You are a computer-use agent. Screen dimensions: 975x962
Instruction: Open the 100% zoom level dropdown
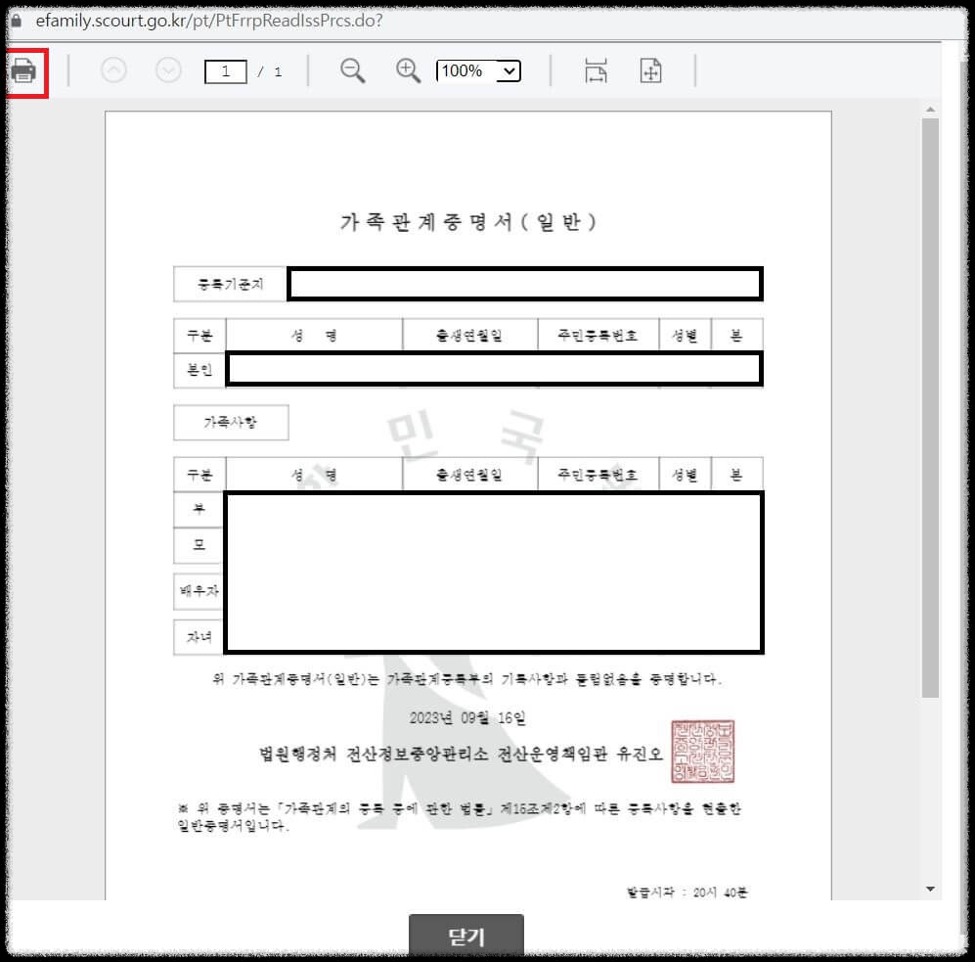[x=478, y=69]
